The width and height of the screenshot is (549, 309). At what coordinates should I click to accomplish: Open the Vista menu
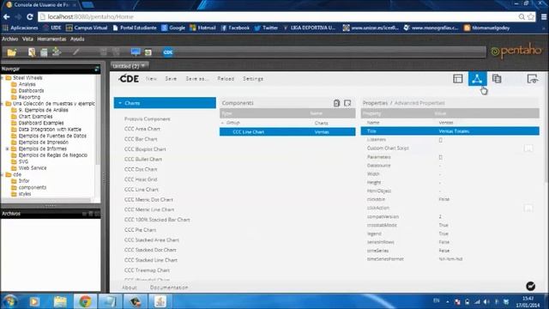pos(27,39)
